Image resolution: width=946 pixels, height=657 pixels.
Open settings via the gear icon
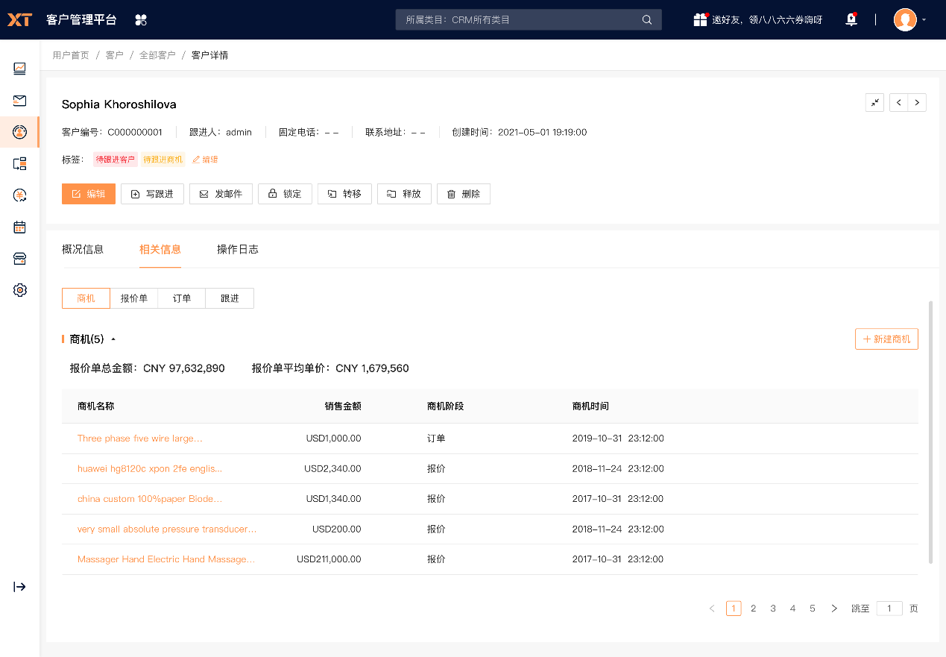(x=19, y=290)
